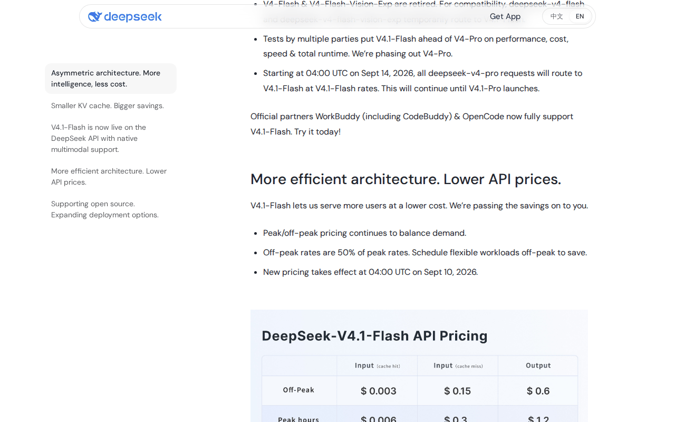Click the $ 0.15 price cell

click(457, 391)
